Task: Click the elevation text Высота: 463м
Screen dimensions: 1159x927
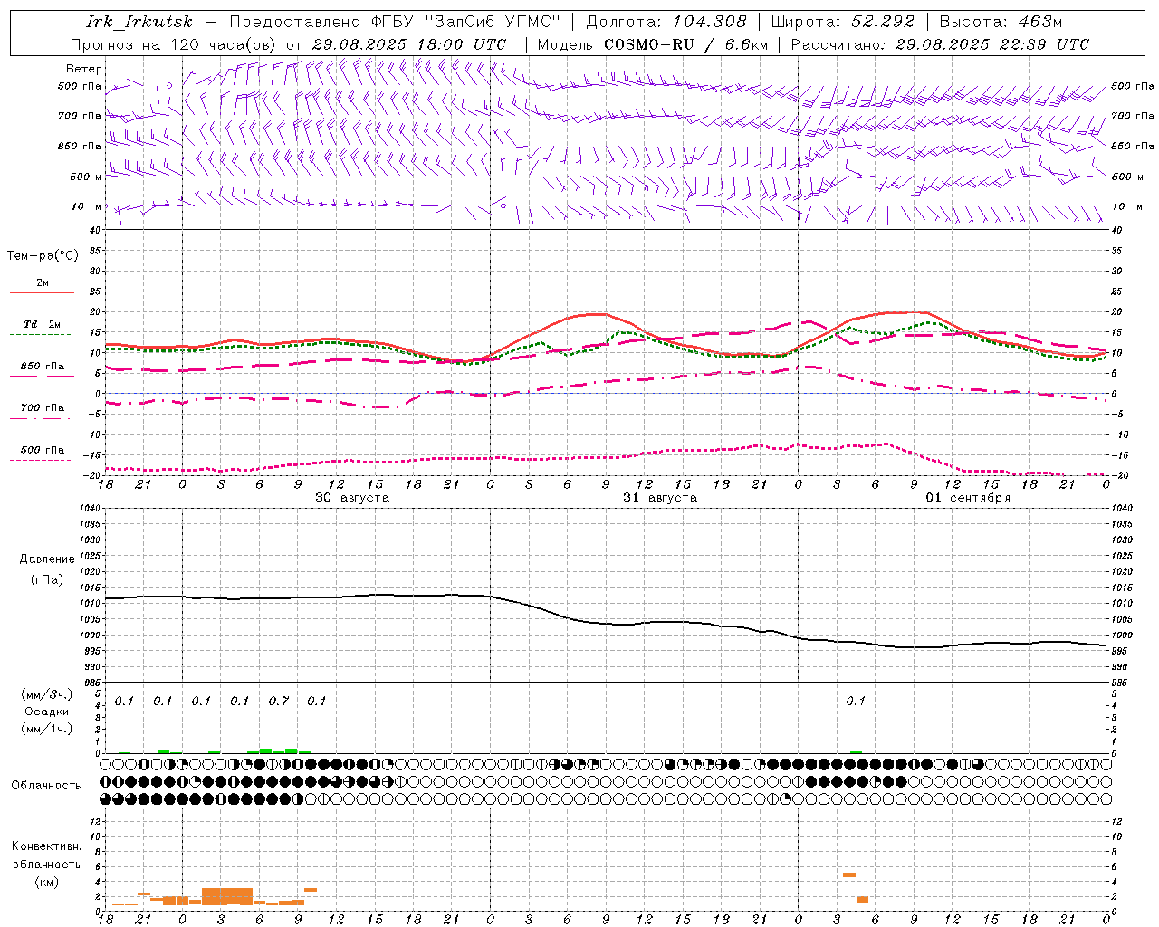Action: 1001,22
